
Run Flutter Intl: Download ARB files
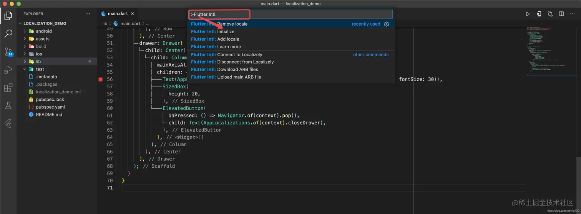point(290,69)
